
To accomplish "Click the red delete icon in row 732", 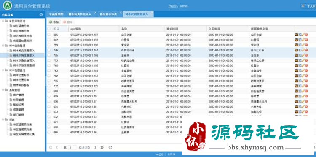I will tap(306, 86).
